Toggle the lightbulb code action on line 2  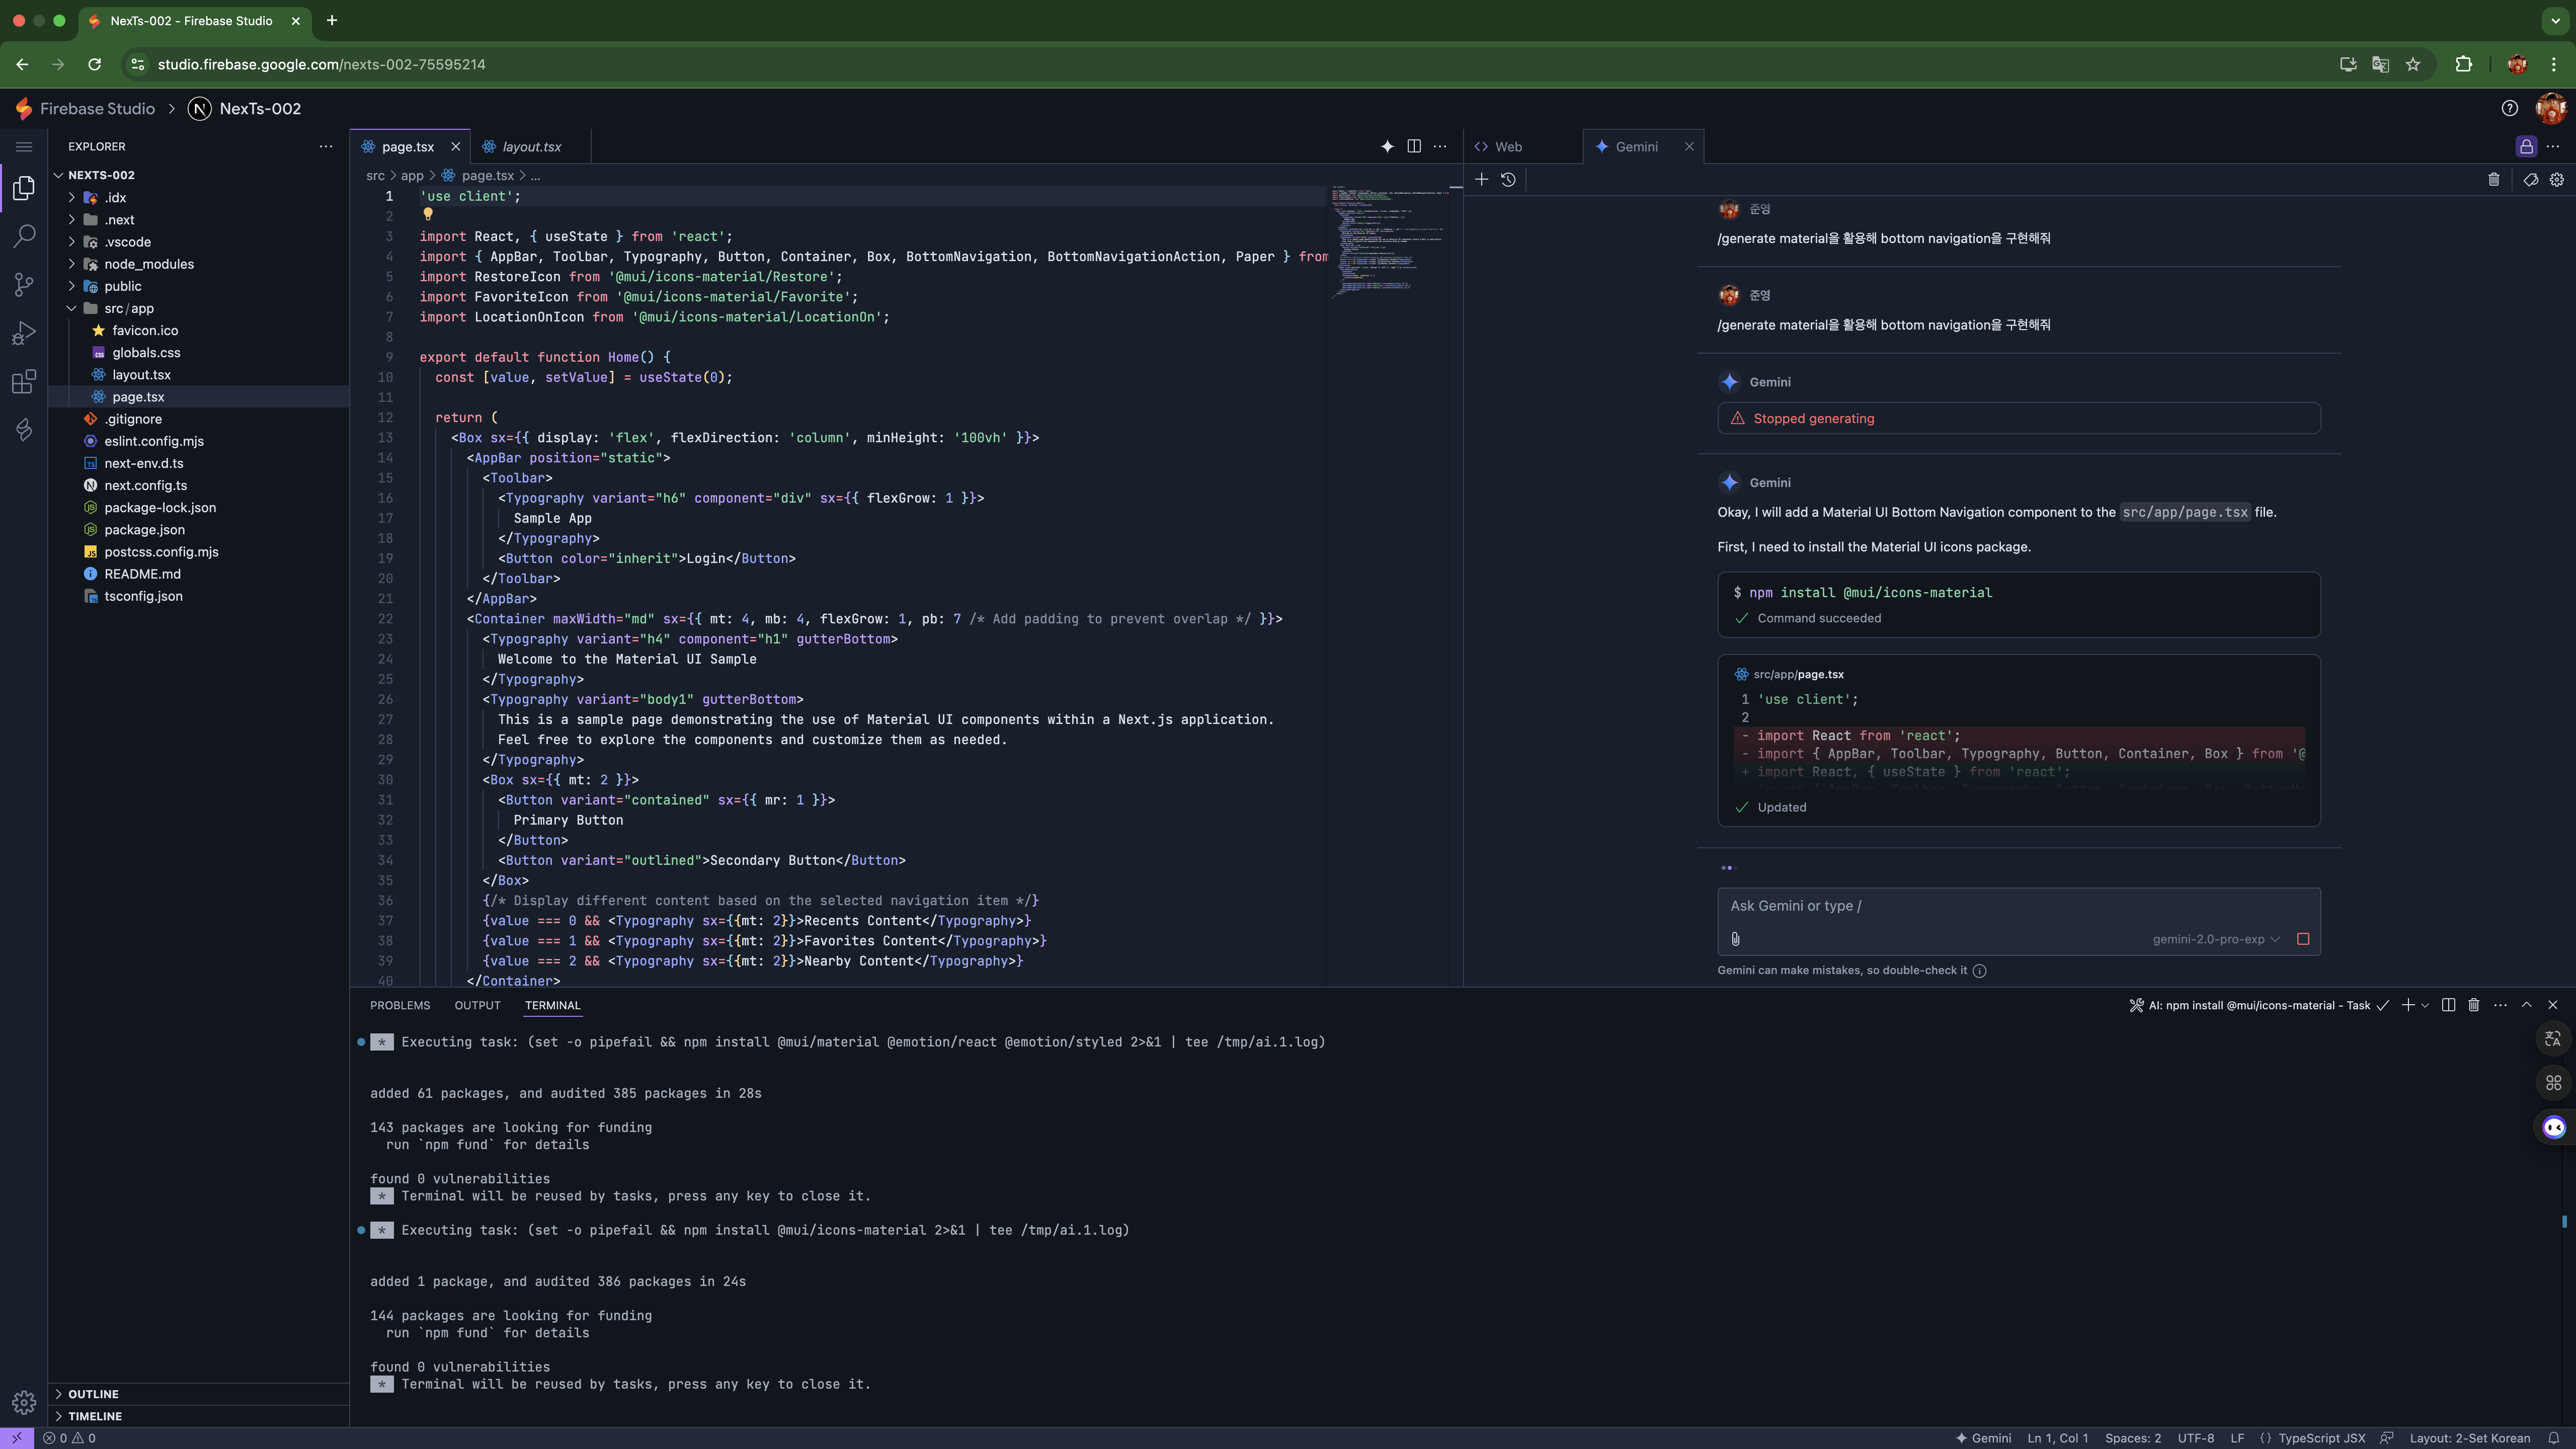[428, 215]
